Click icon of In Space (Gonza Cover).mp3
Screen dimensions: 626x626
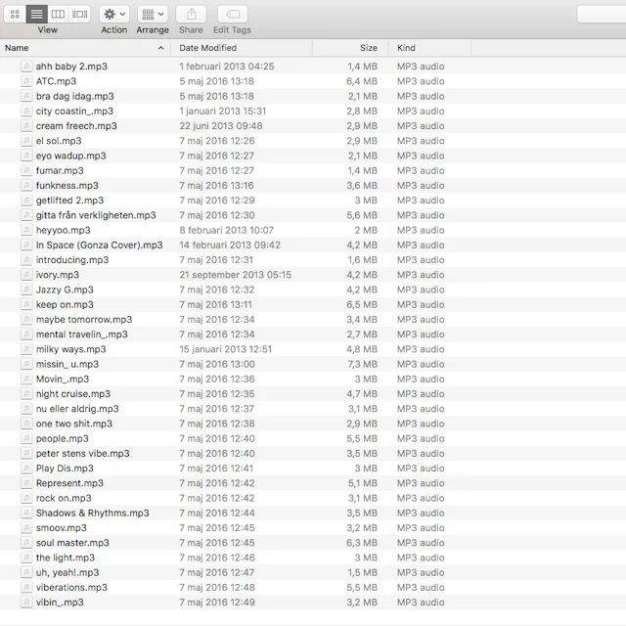pyautogui.click(x=26, y=246)
